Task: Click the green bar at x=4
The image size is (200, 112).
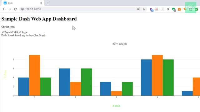Action: click(x=168, y=77)
